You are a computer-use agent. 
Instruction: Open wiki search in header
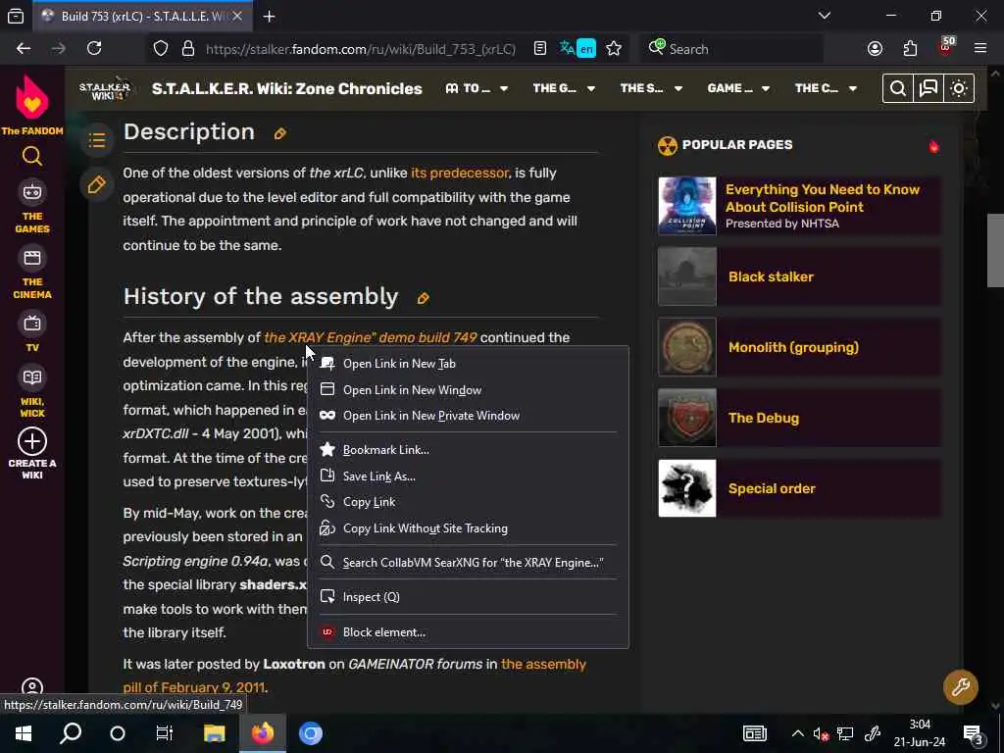coord(898,88)
